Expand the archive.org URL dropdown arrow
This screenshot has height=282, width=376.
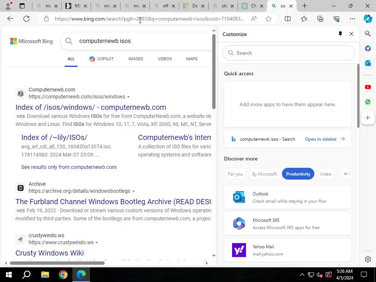tap(133, 191)
